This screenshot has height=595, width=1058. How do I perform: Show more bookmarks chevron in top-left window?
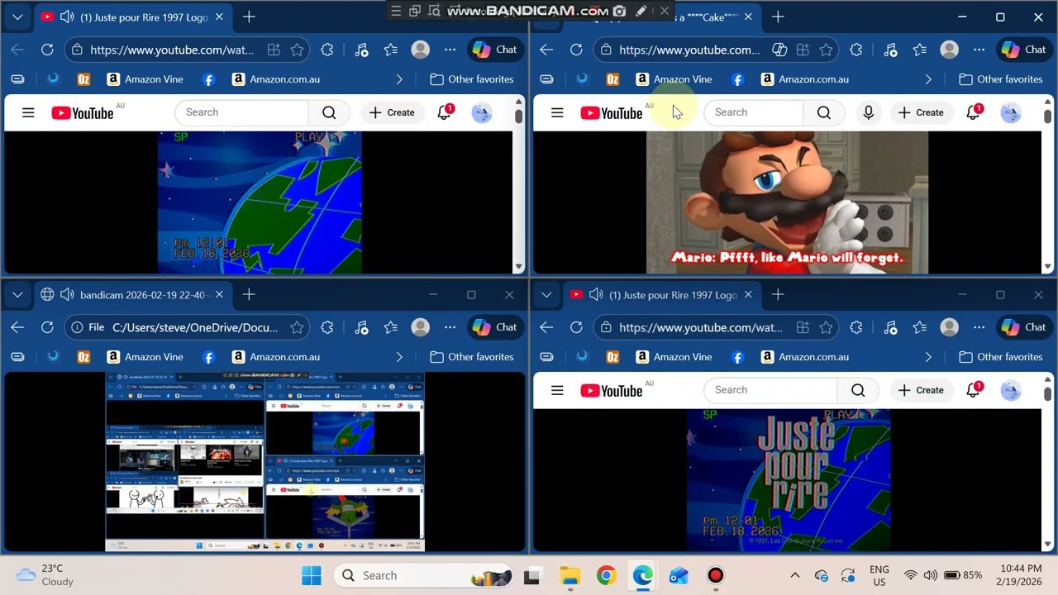pos(399,79)
